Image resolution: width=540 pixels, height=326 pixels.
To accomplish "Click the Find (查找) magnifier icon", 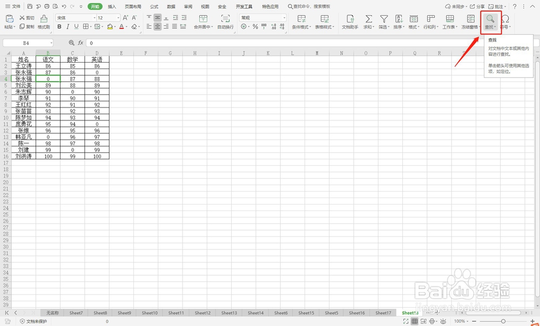I will click(490, 19).
